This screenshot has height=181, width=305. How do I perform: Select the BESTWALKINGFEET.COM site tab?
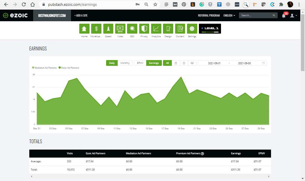pyautogui.click(x=52, y=15)
